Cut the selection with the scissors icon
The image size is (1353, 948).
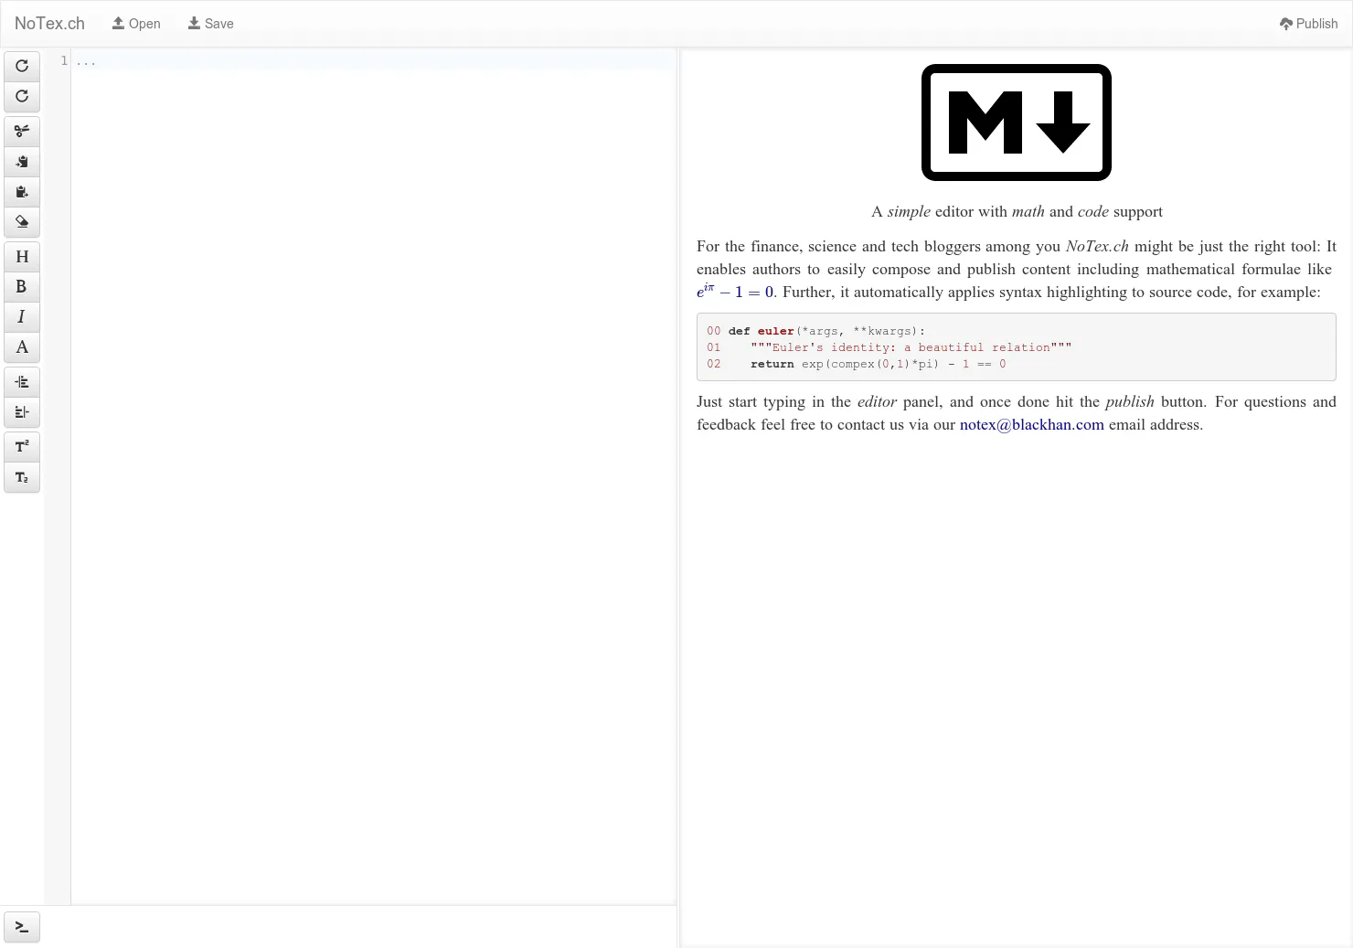pos(22,131)
